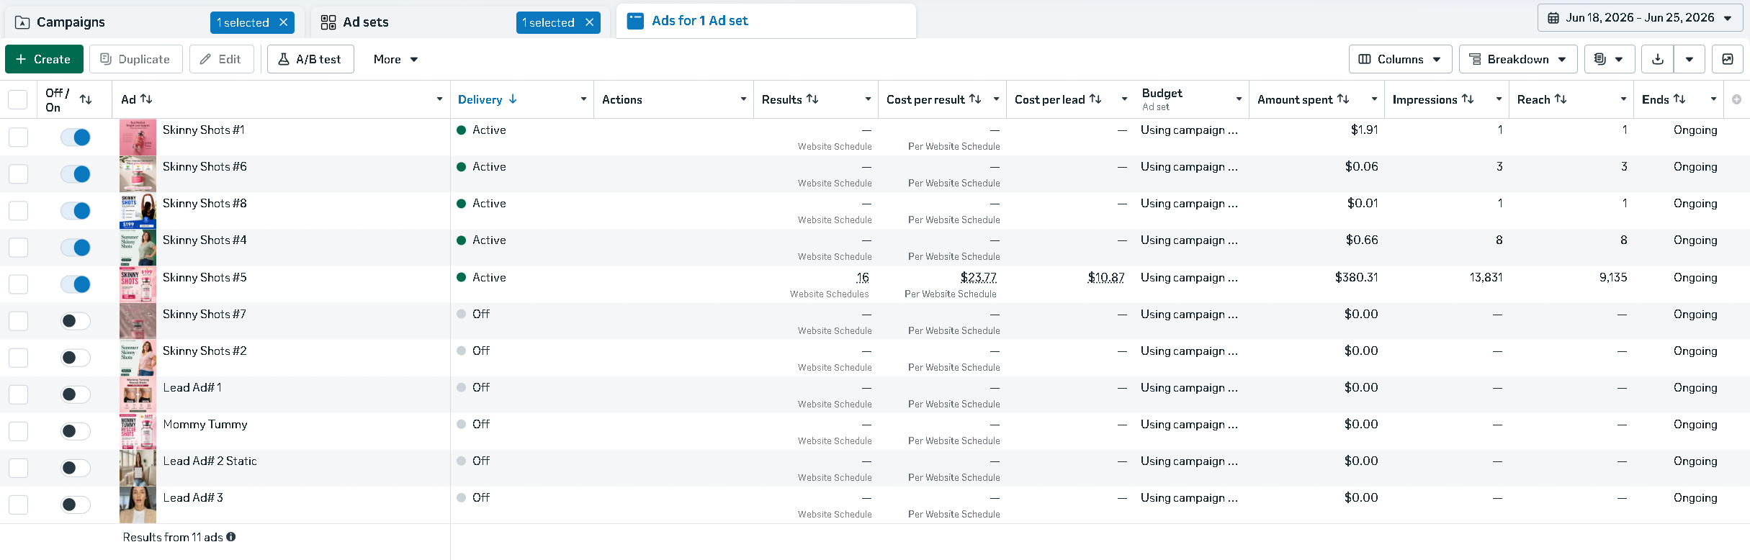Turn off the Skinny Shots #5 ad
Image resolution: width=1750 pixels, height=560 pixels.
click(x=76, y=284)
